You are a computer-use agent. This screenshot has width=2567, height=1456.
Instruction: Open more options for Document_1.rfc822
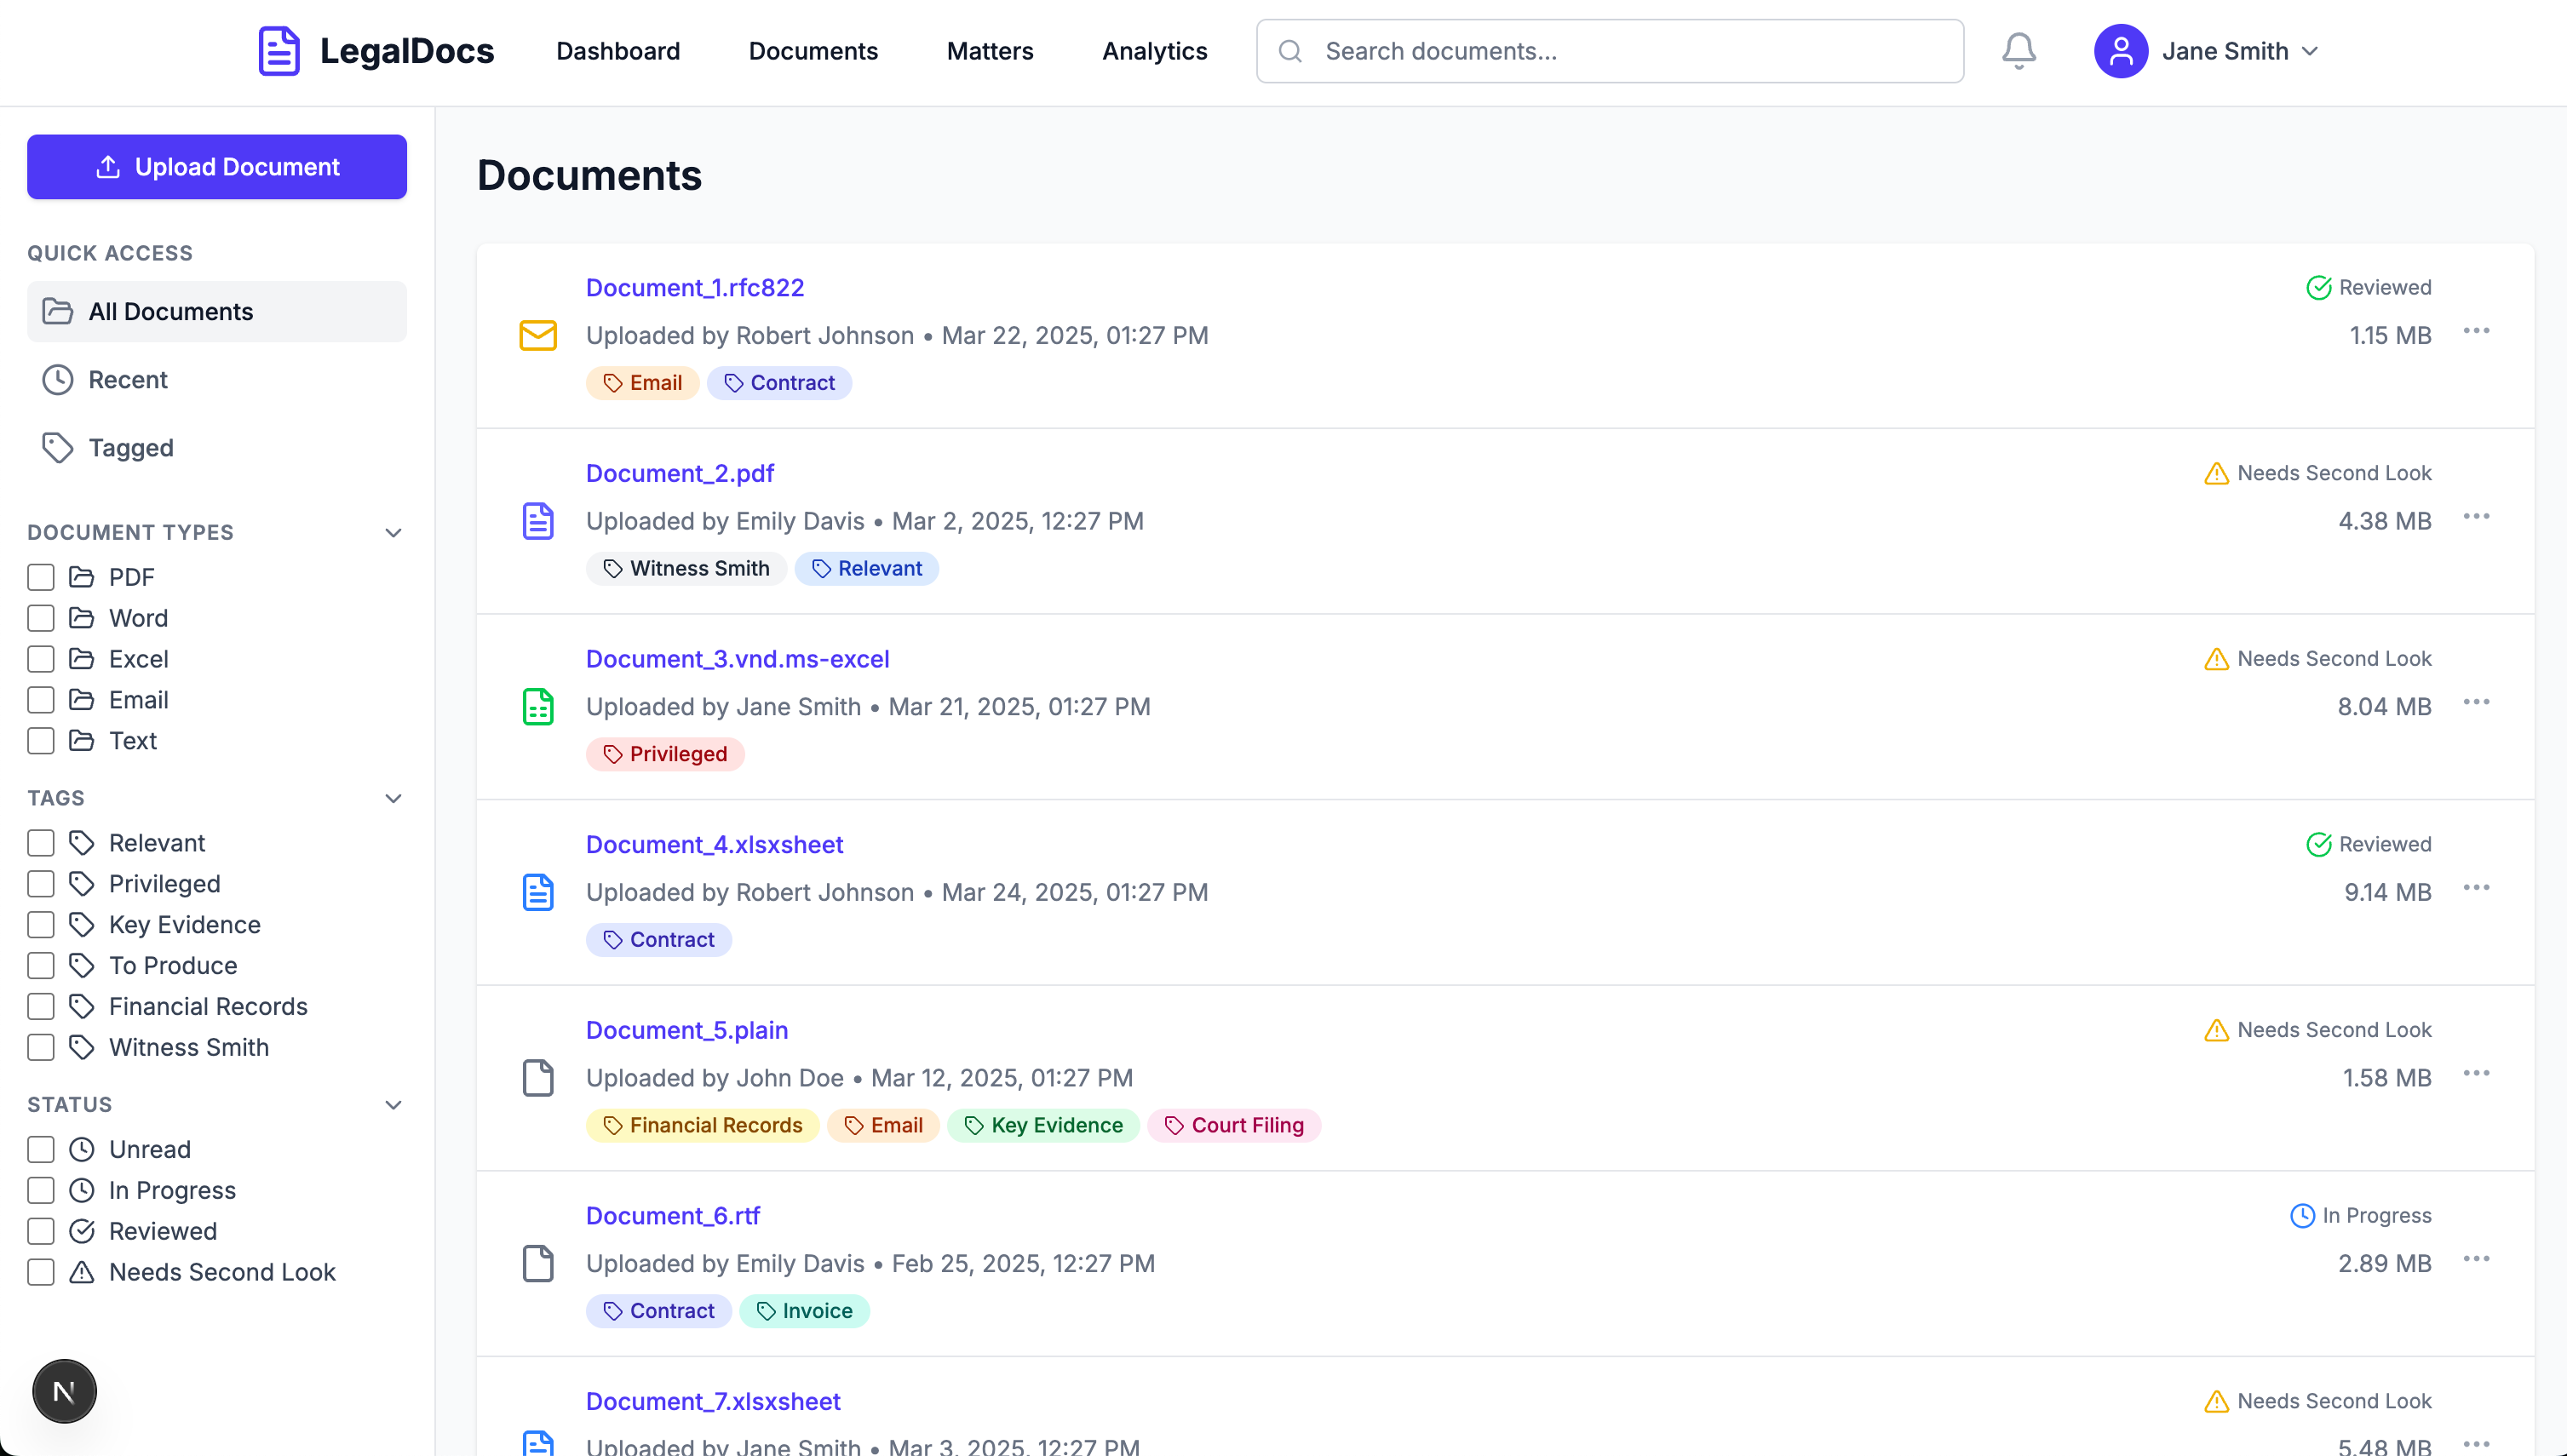click(x=2476, y=331)
